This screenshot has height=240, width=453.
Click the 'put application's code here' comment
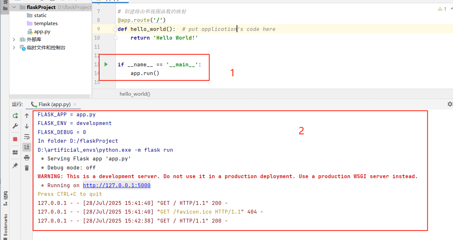[229, 29]
